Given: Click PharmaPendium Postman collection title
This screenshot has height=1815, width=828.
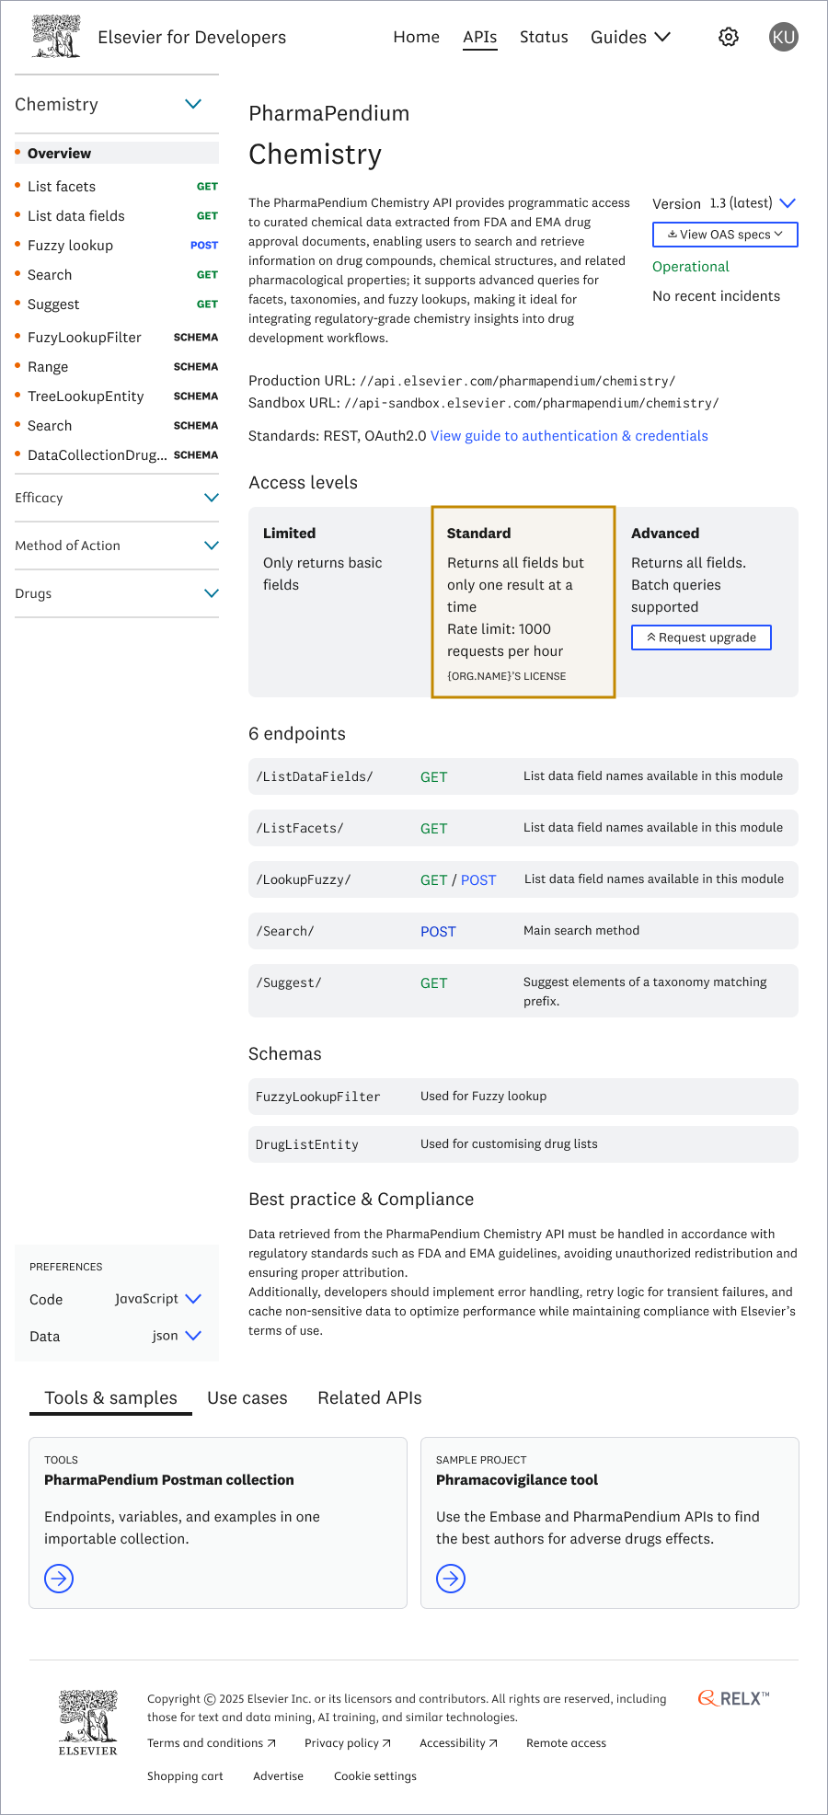Looking at the screenshot, I should [169, 1480].
